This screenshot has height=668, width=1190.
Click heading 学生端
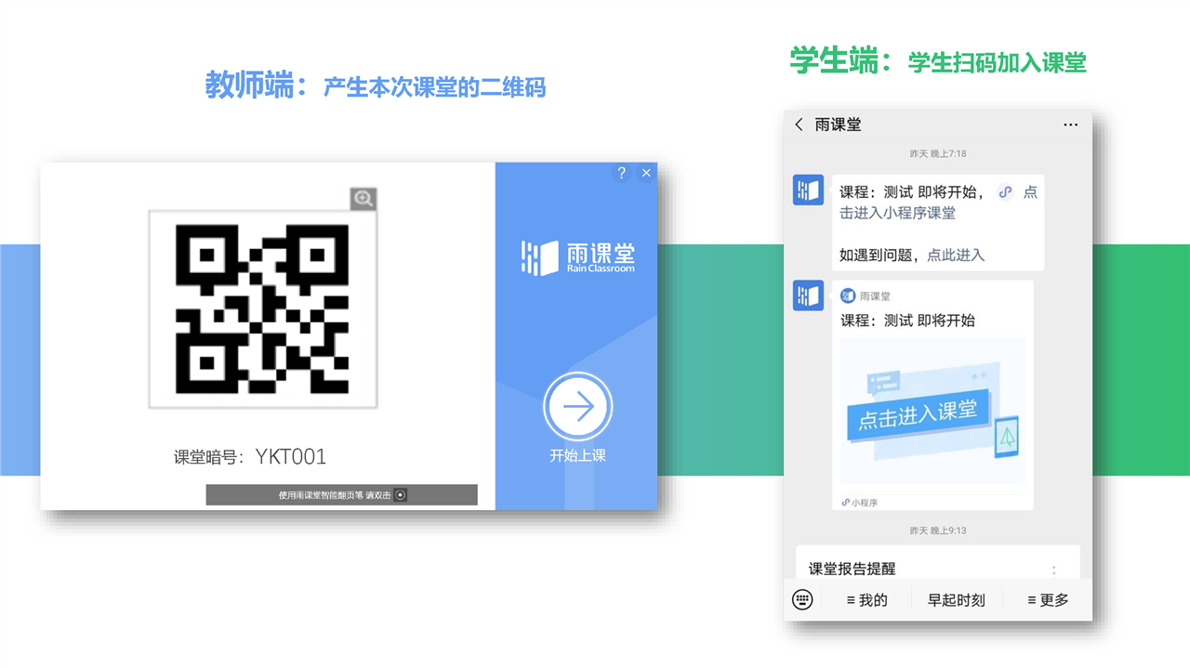(840, 60)
